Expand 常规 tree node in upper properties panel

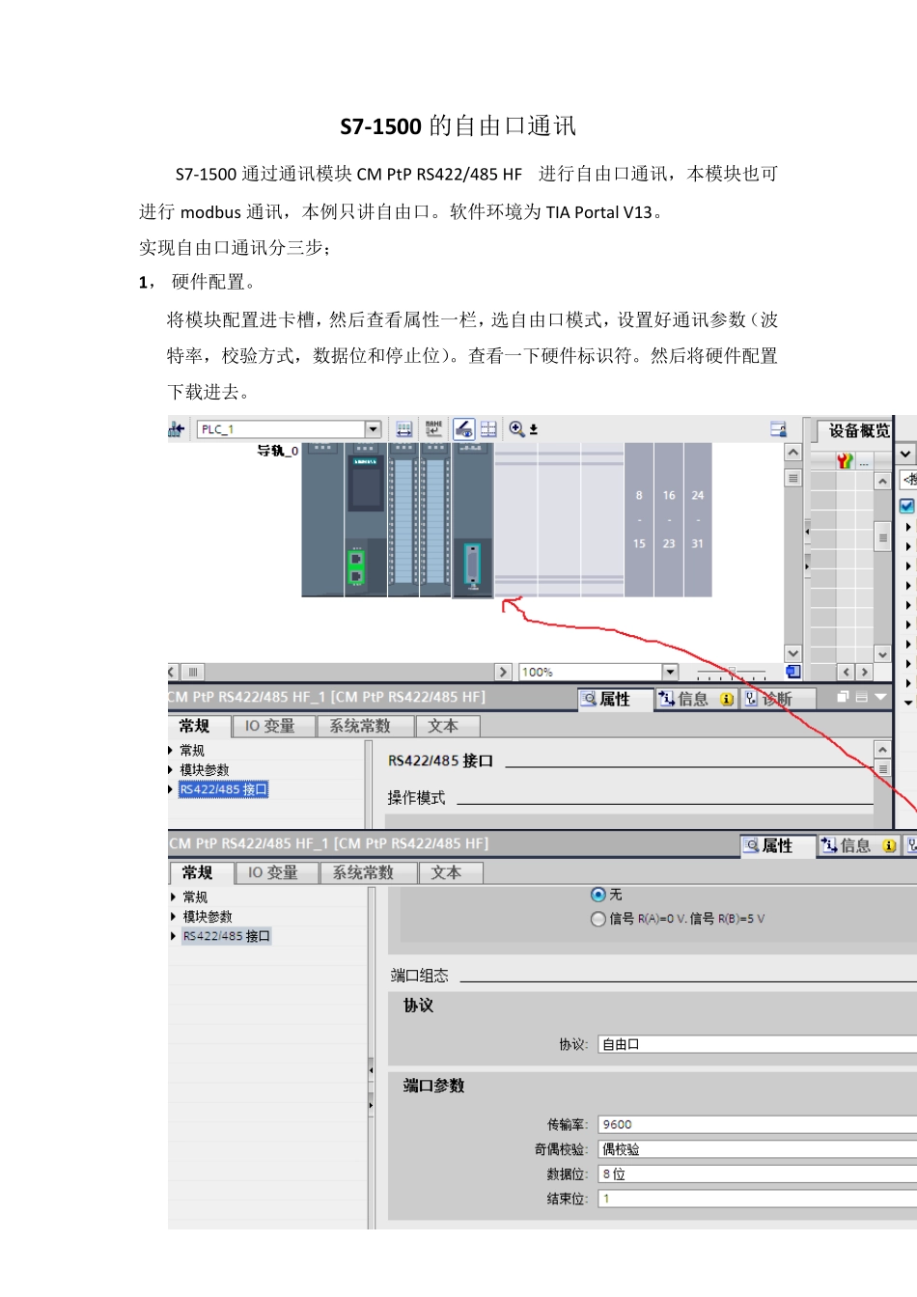[171, 750]
